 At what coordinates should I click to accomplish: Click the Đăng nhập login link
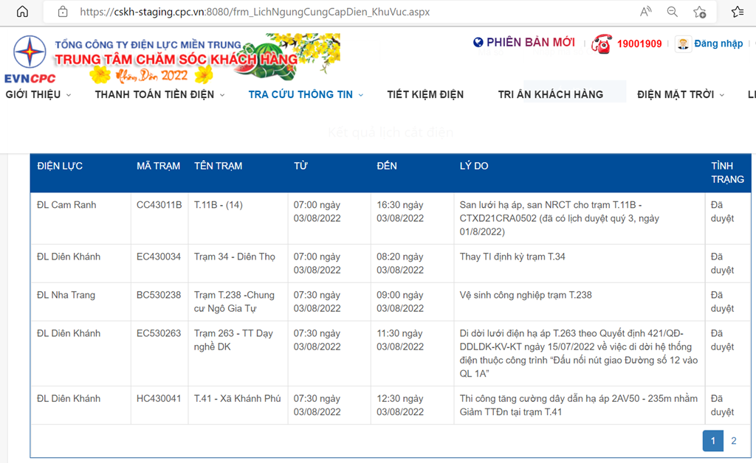coord(718,43)
